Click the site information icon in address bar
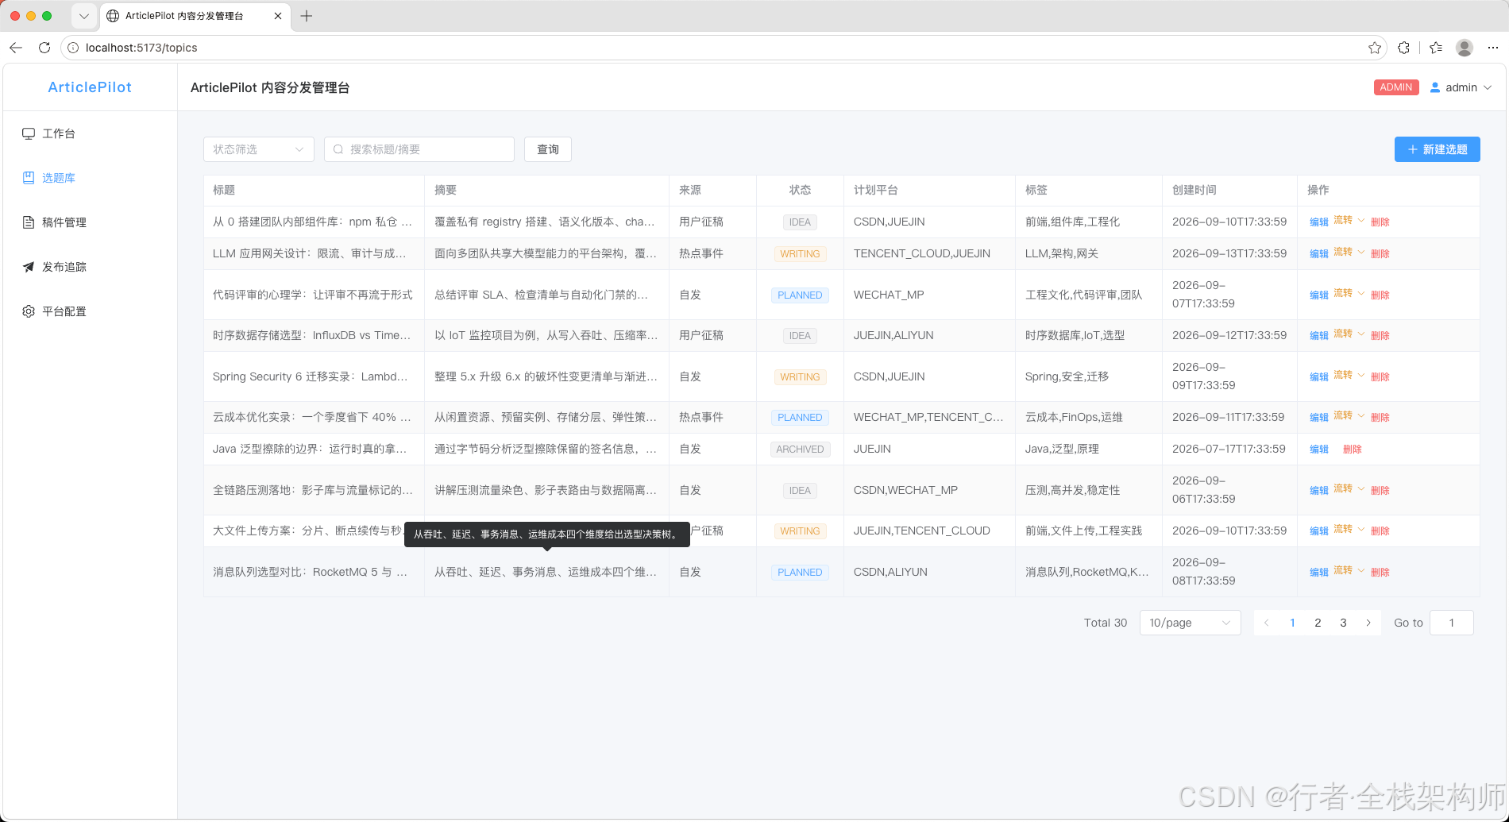The height and width of the screenshot is (822, 1509). coord(73,48)
